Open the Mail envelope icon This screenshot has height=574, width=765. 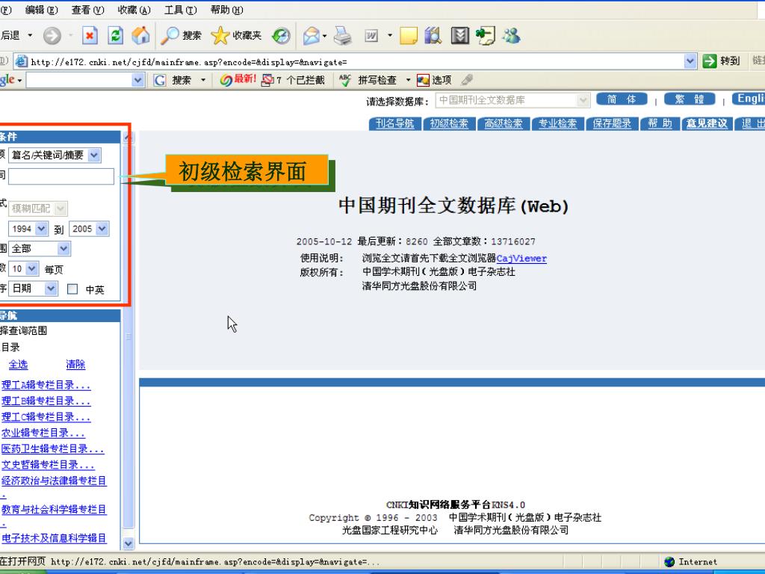(x=312, y=36)
